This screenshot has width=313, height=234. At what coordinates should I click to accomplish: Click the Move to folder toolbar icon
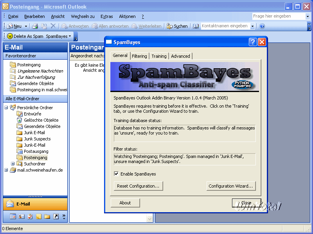click(44, 26)
